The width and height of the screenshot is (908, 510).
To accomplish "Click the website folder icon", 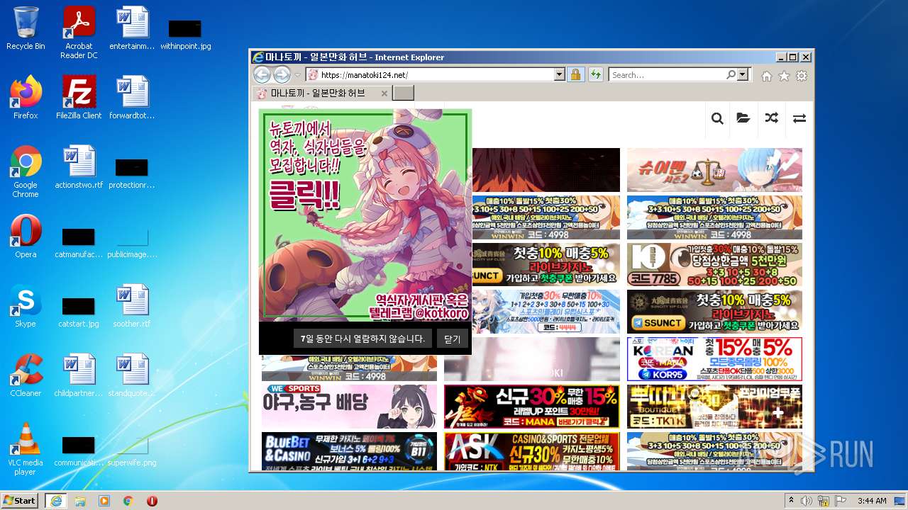I will click(x=743, y=118).
